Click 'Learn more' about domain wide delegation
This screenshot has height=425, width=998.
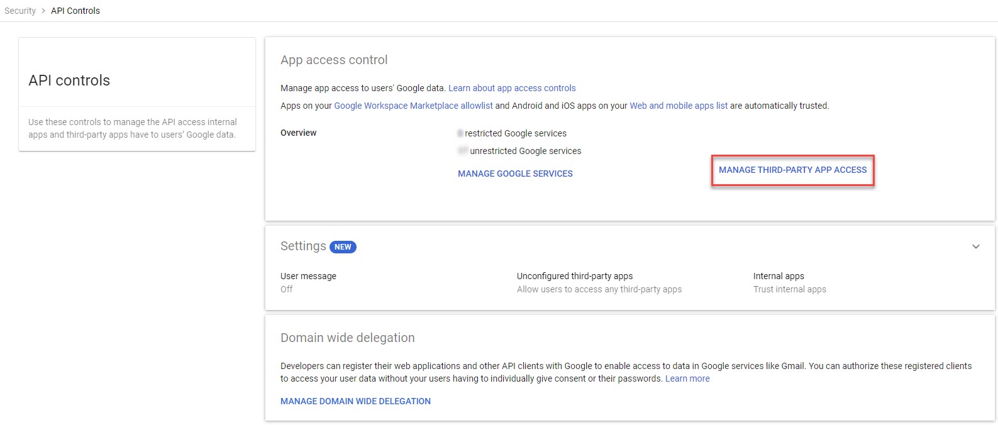tap(687, 378)
